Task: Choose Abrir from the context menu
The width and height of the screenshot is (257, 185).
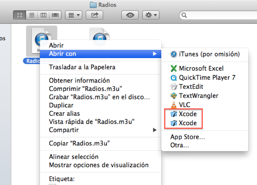Action: pyautogui.click(x=101, y=45)
